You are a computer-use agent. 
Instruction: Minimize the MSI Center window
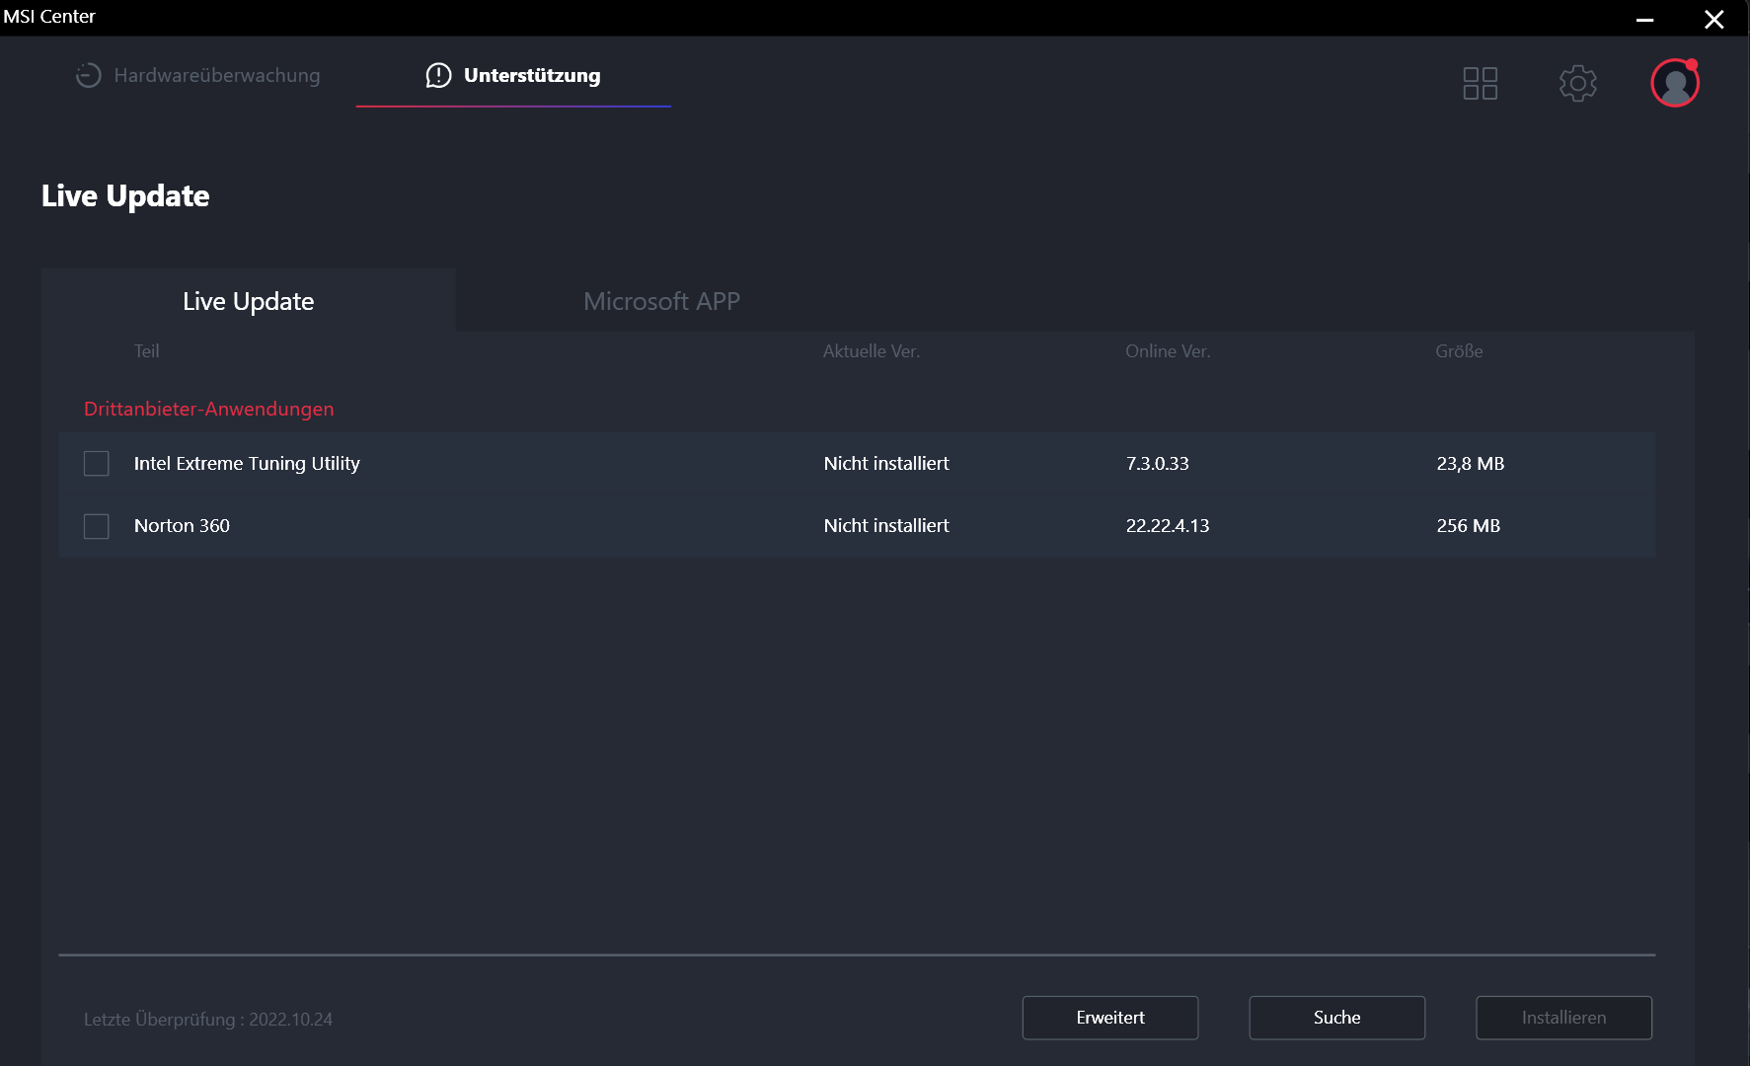1644,20
